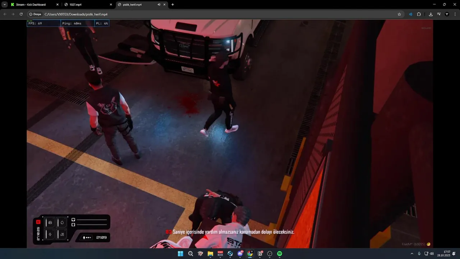This screenshot has width=460, height=259.
Task: Open Discord from the taskbar
Action: pos(240,254)
